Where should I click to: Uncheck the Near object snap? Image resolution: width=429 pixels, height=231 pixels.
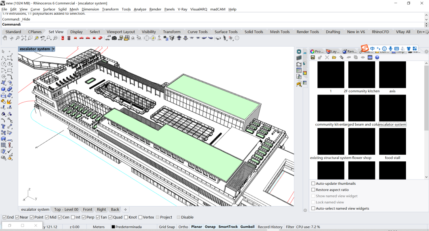[17, 217]
